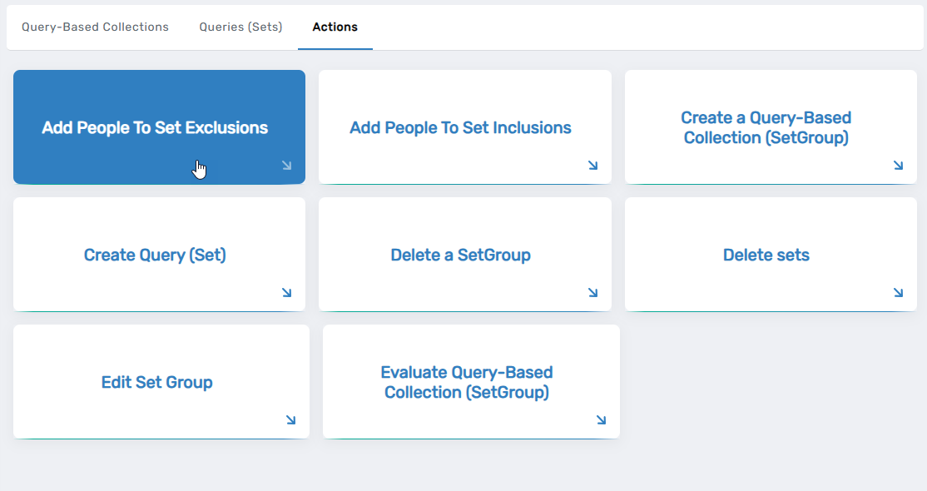This screenshot has width=927, height=491.
Task: Launch the Create Query (Set) action
Action: (158, 254)
